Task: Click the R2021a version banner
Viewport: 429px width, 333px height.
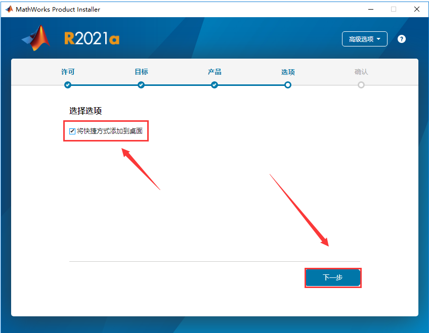Action: [92, 38]
